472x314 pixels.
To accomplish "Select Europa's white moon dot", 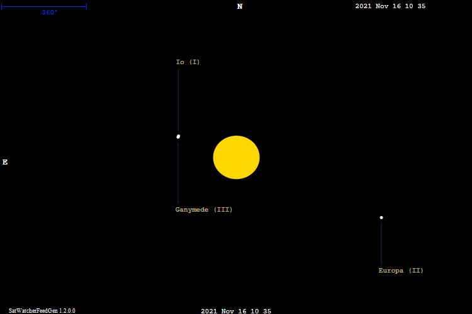I will 381,218.
